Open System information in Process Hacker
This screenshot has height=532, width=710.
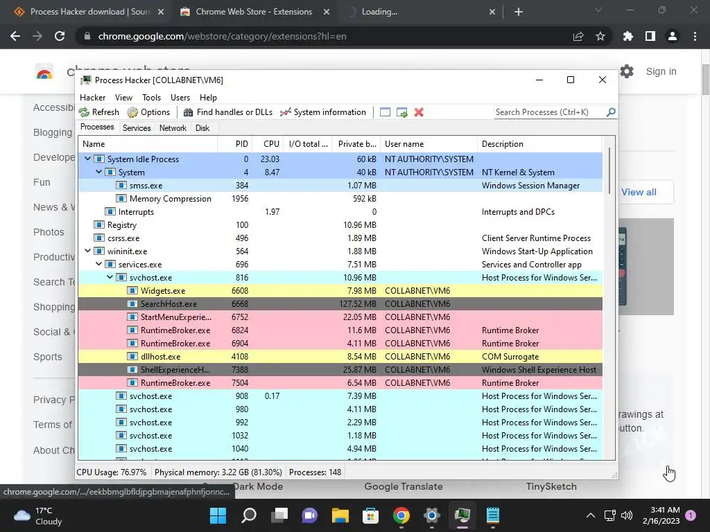[x=323, y=112]
